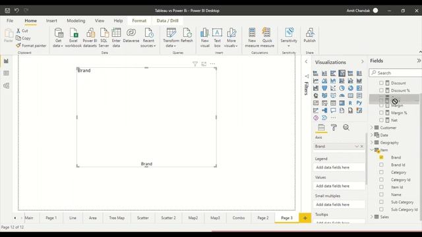Select the Scatter chart visual
Screen dimensions: 422x237
pyautogui.click(x=333, y=88)
